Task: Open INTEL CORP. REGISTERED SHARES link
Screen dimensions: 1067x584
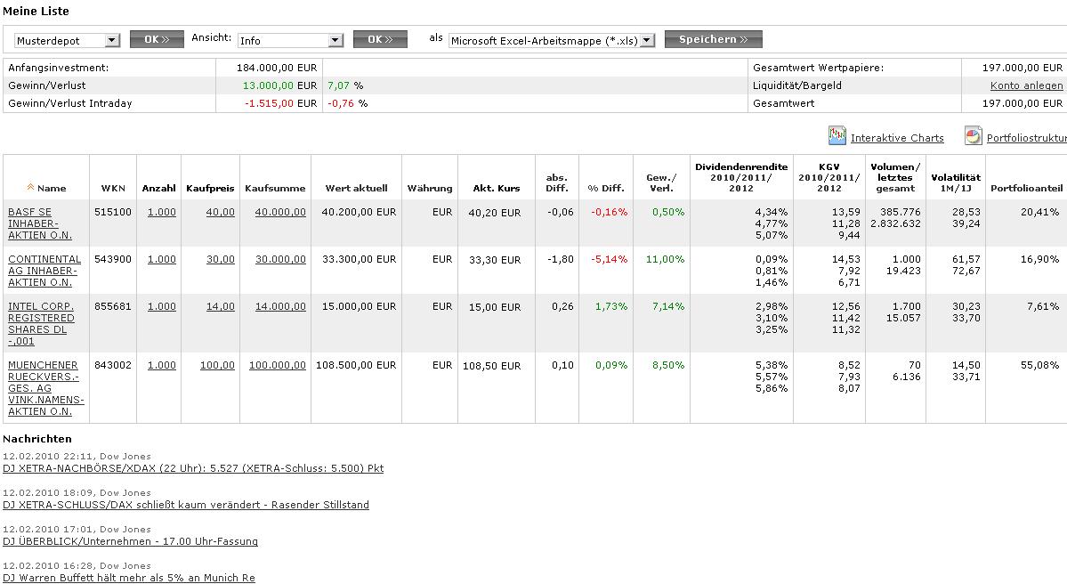Action: 41,323
